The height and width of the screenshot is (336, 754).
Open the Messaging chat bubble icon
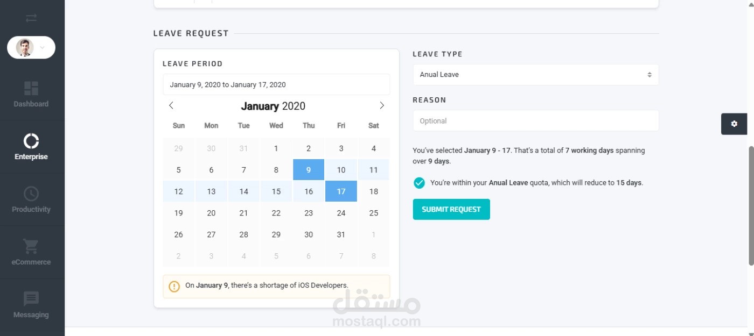(x=31, y=299)
